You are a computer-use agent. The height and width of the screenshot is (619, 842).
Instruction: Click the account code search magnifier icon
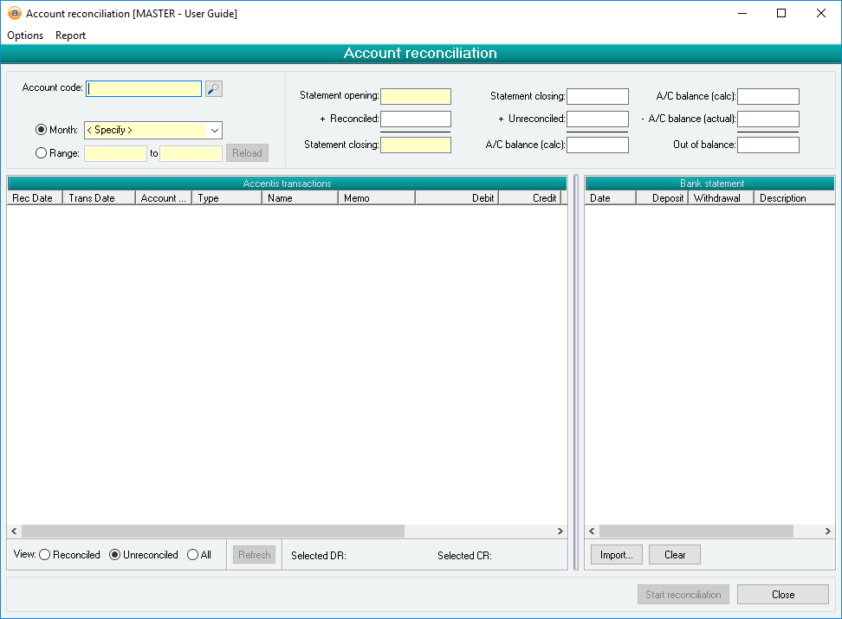214,88
